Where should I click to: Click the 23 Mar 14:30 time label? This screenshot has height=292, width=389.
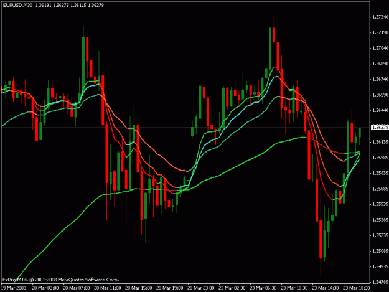(326, 288)
